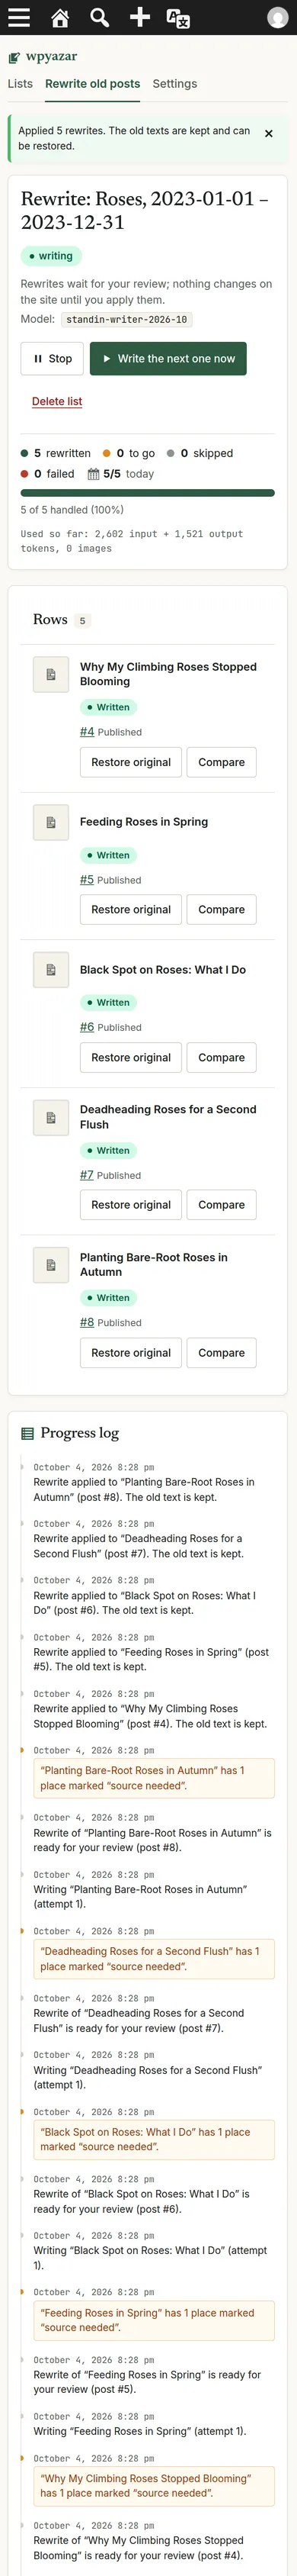The width and height of the screenshot is (297, 2576).
Task: Open the hamburger menu icon
Action: click(x=19, y=17)
